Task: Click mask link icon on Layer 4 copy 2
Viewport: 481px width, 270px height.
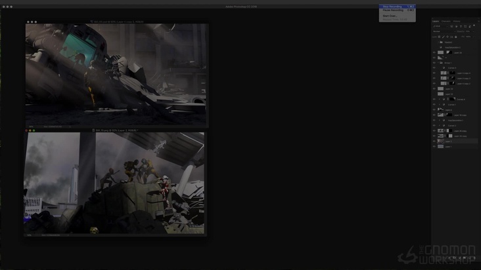Action: (x=448, y=83)
